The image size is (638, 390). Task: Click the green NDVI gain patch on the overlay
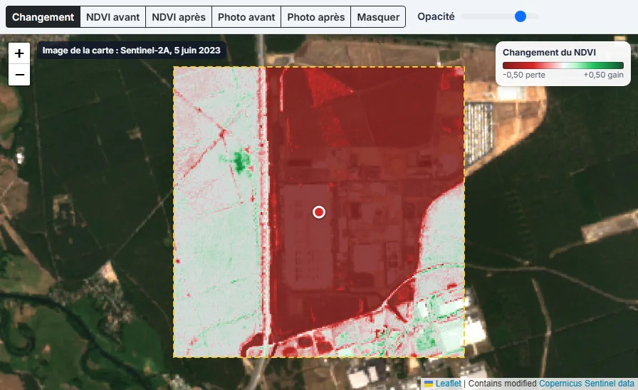coord(241,160)
